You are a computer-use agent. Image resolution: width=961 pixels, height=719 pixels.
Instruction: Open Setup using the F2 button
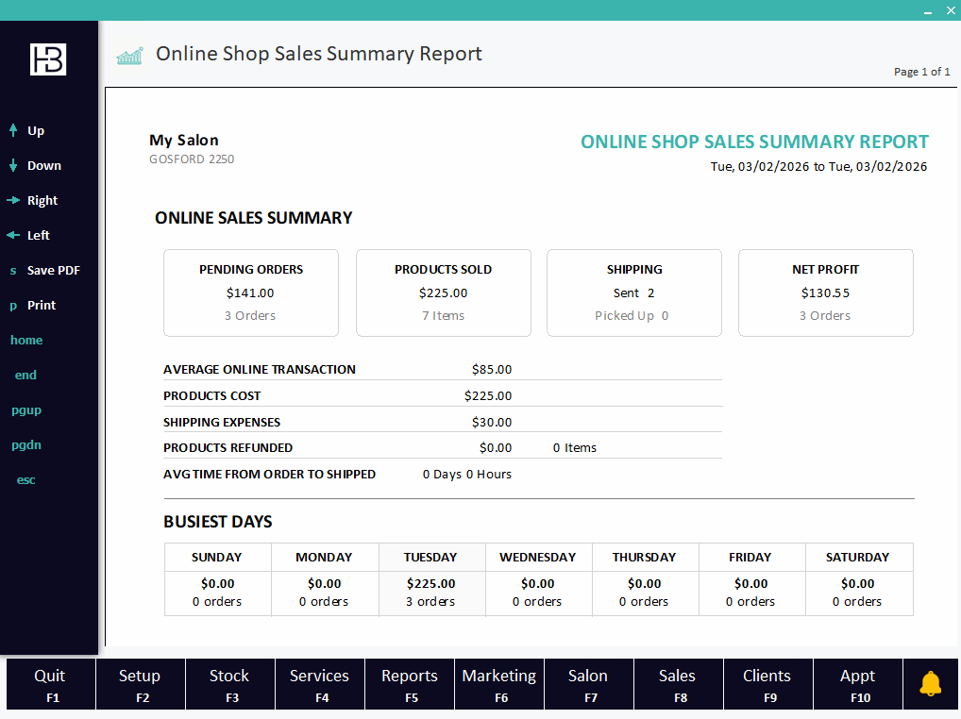[x=140, y=683]
